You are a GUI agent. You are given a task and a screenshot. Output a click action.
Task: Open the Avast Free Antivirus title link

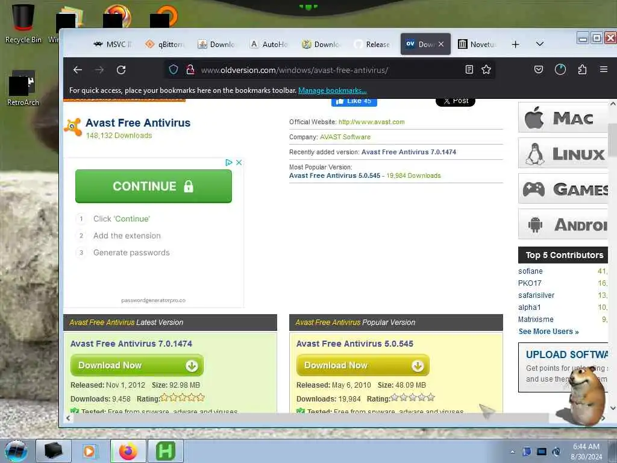click(x=138, y=123)
